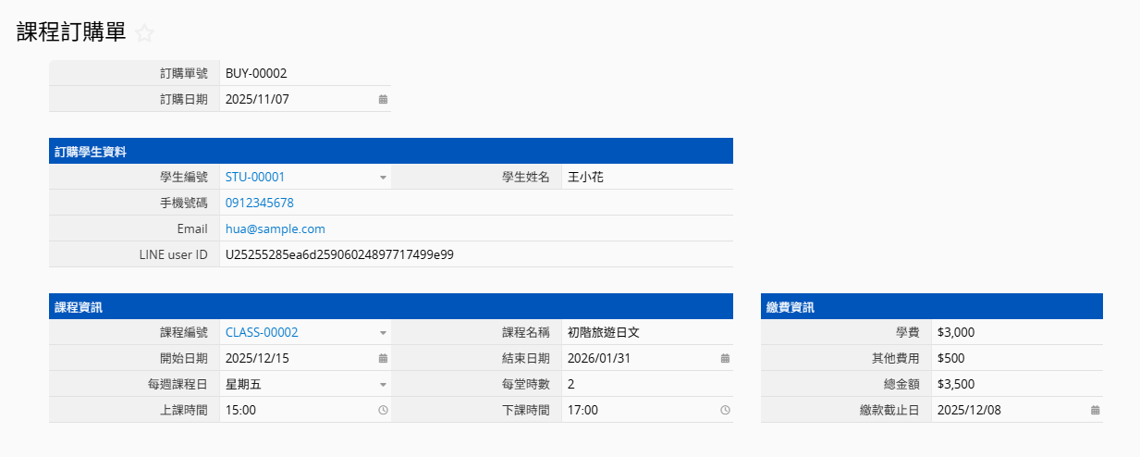
Task: Open calendar picker for 訂購日期
Action: click(383, 99)
